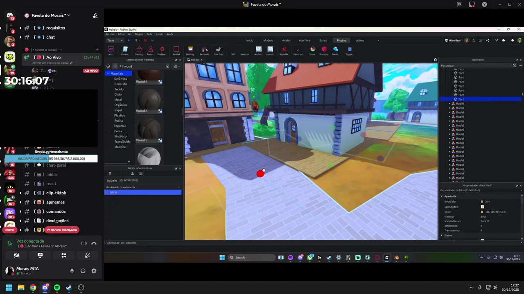Deafen headphones in Discord user panel

point(83,271)
